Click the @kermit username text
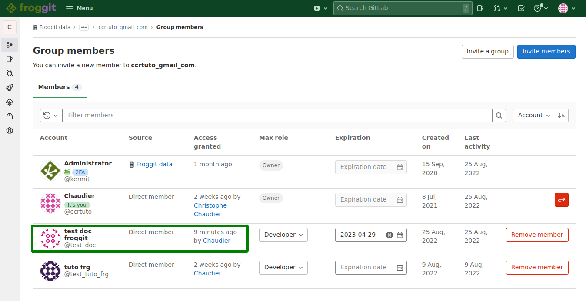Screen dimensions: 586x301 [x=77, y=179]
